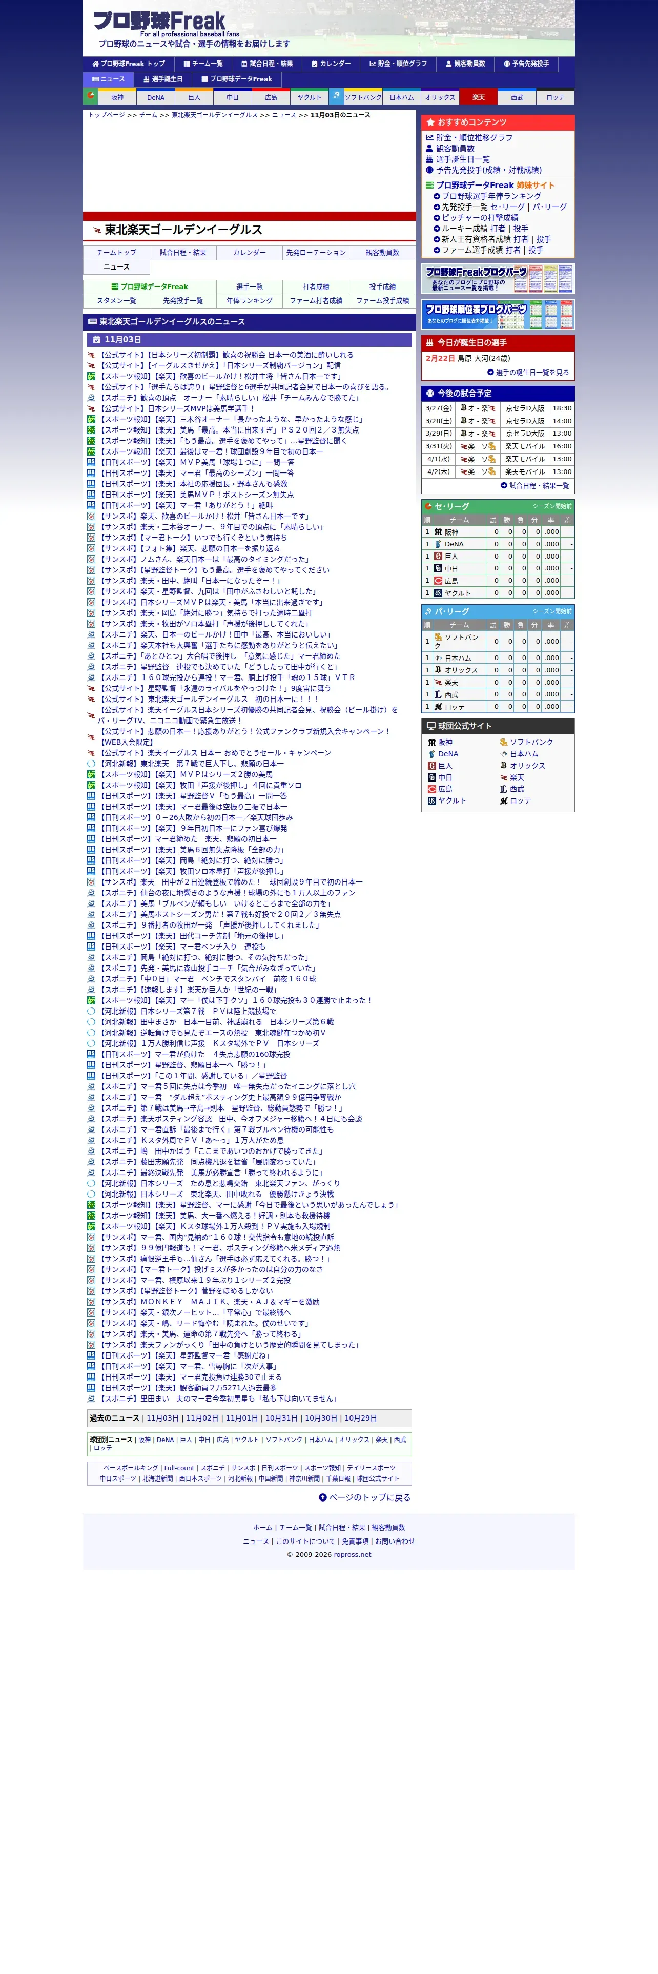Click the cake icon beside 選手誕生日一覧
Screen dimensions: 658x1974
(430, 159)
